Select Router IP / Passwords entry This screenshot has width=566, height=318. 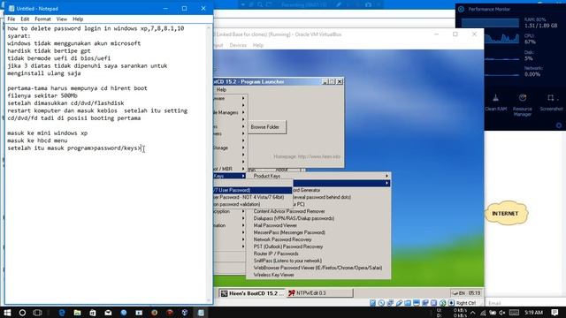[276, 254]
